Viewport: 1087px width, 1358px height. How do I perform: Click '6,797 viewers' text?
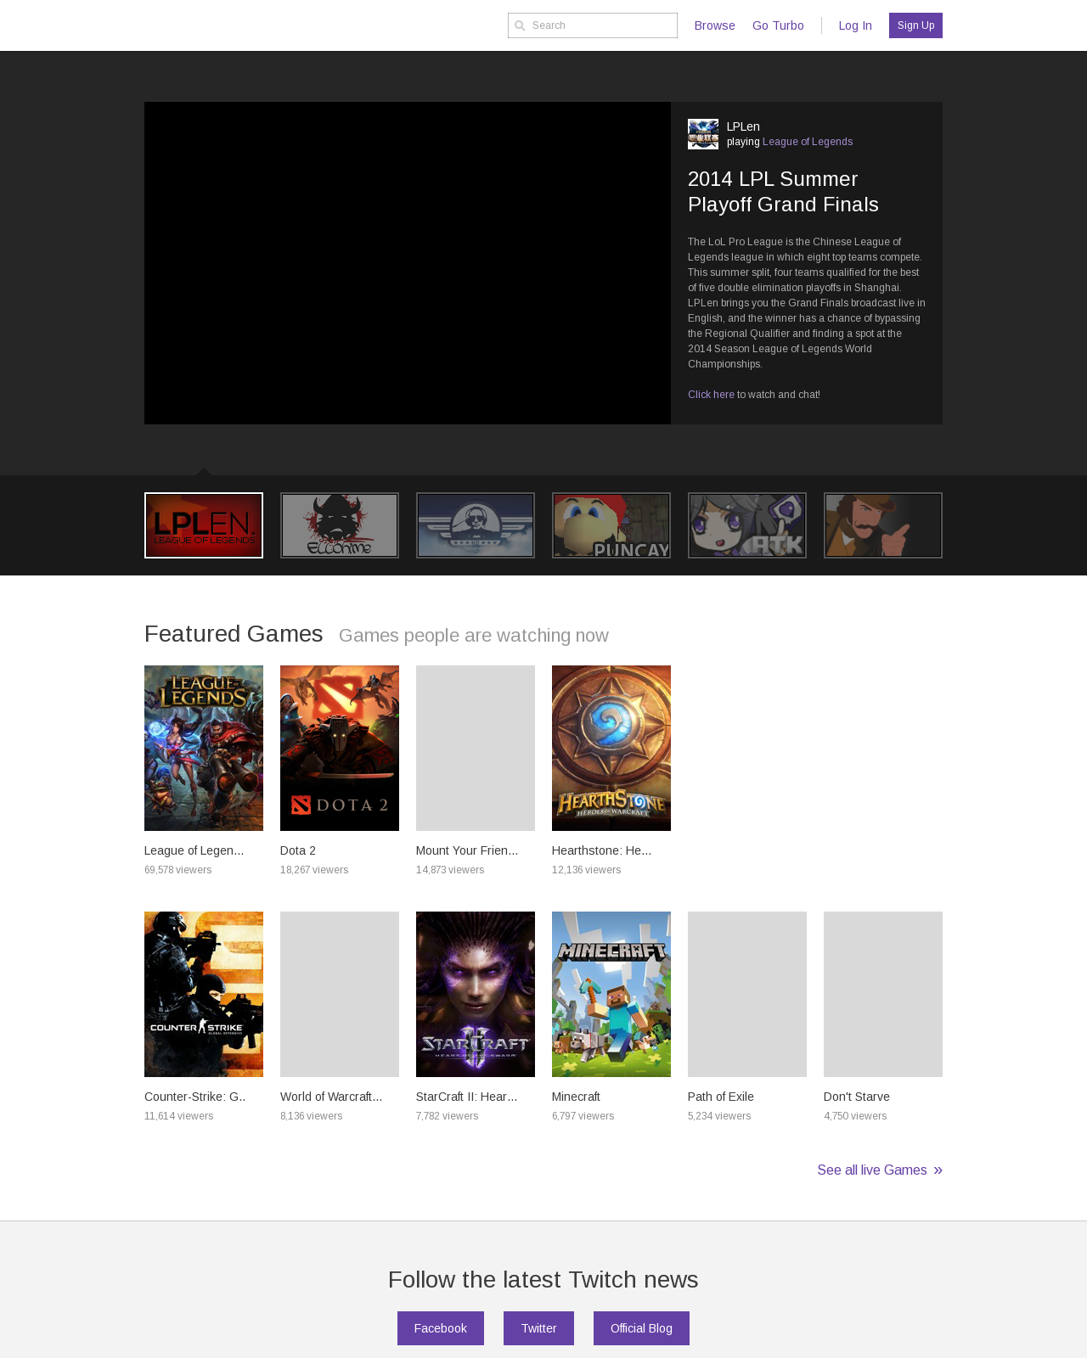click(583, 1116)
